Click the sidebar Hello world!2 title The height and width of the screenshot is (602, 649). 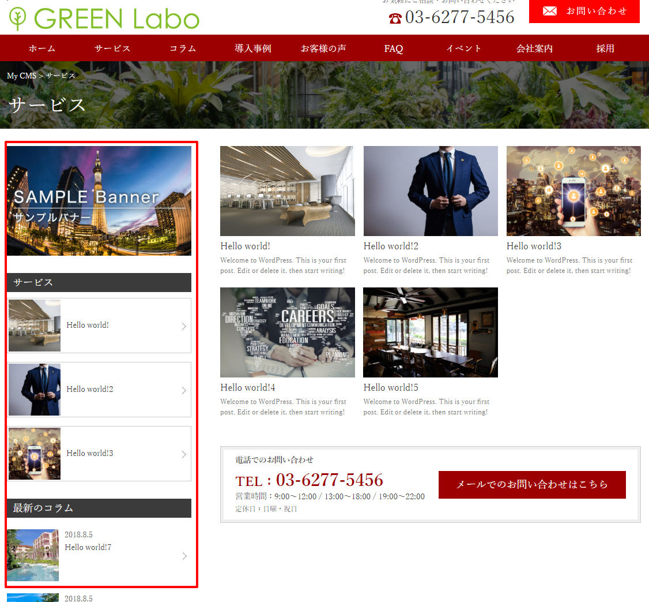coord(90,389)
